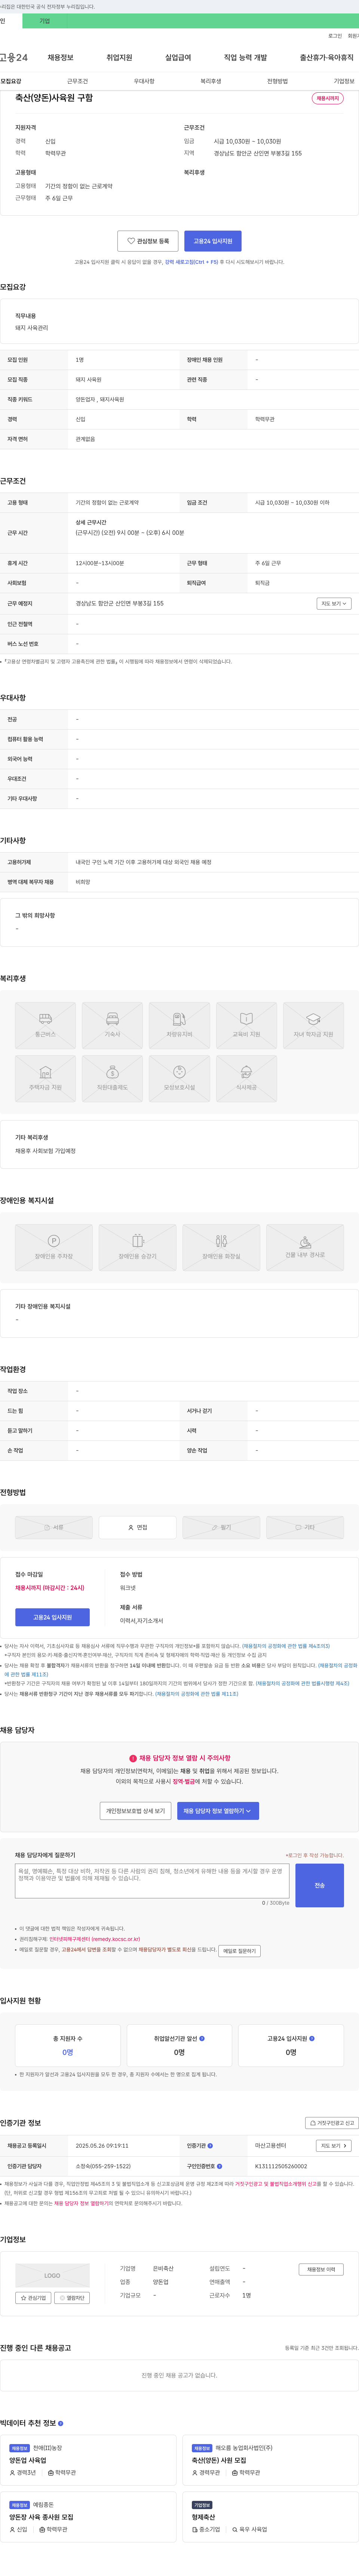Click the 채용시까지 status badge

[x=328, y=98]
